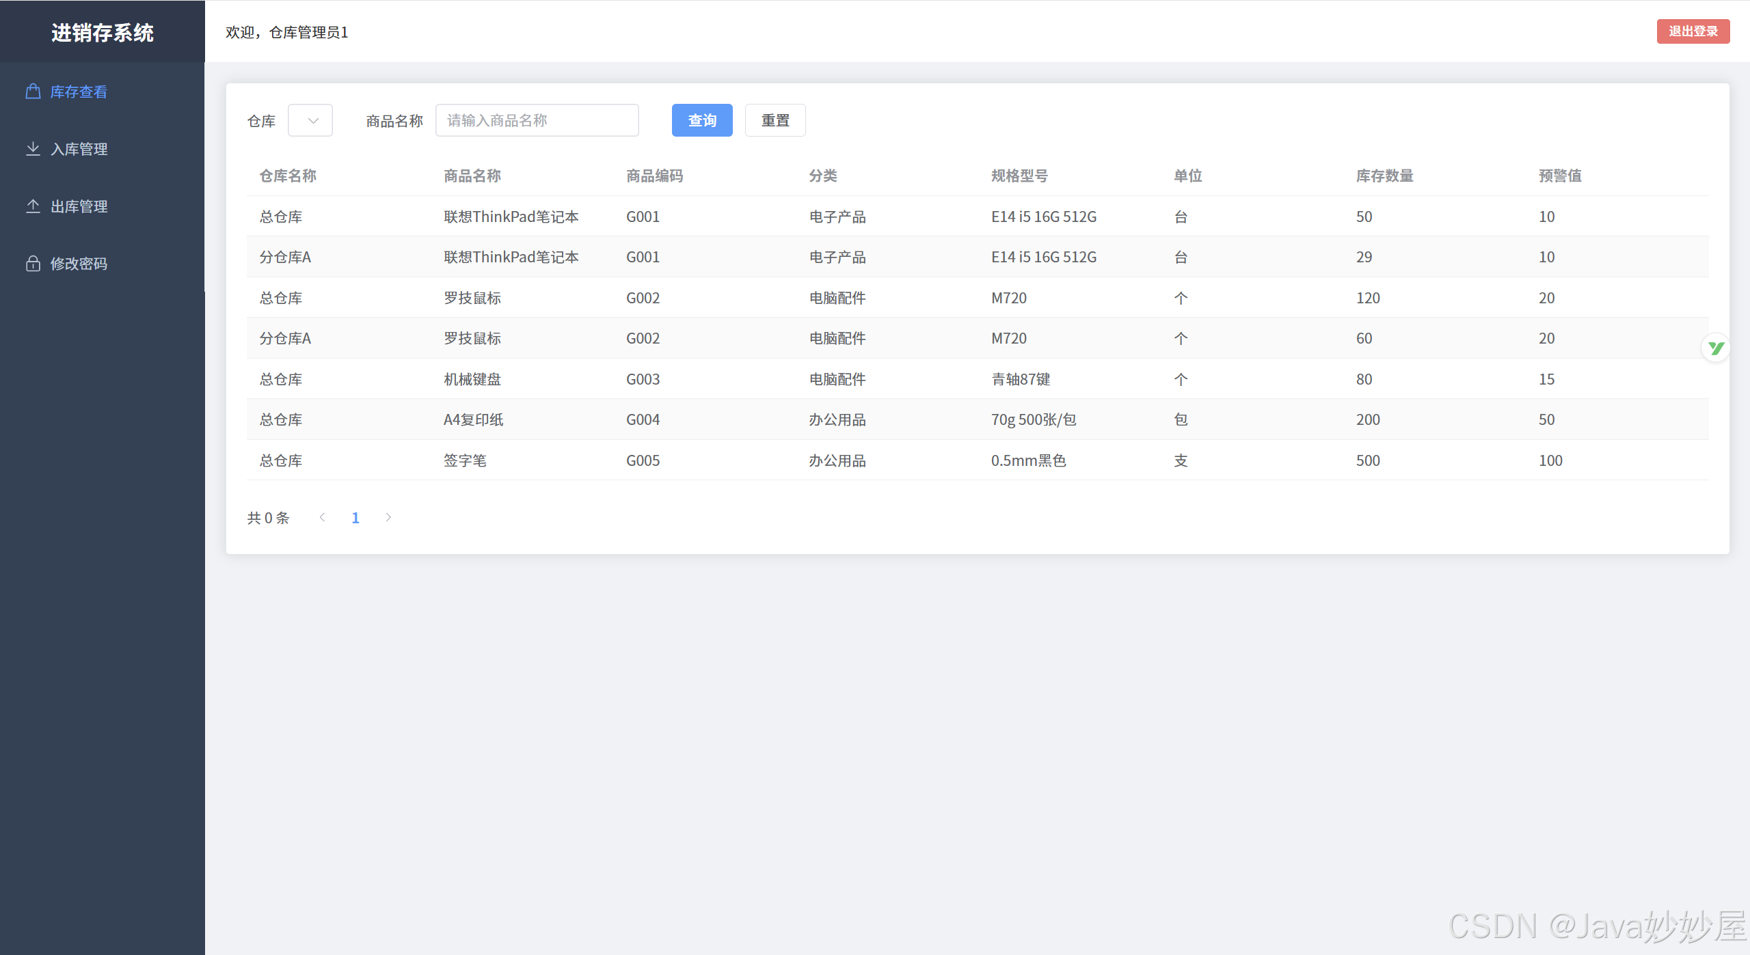This screenshot has height=955, width=1750.
Task: Click the 分类 column header
Action: [x=823, y=176]
